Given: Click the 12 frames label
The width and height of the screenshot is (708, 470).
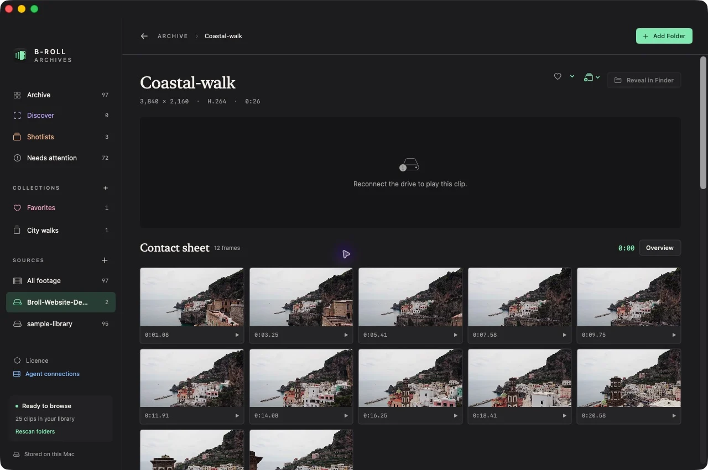Looking at the screenshot, I should (227, 248).
